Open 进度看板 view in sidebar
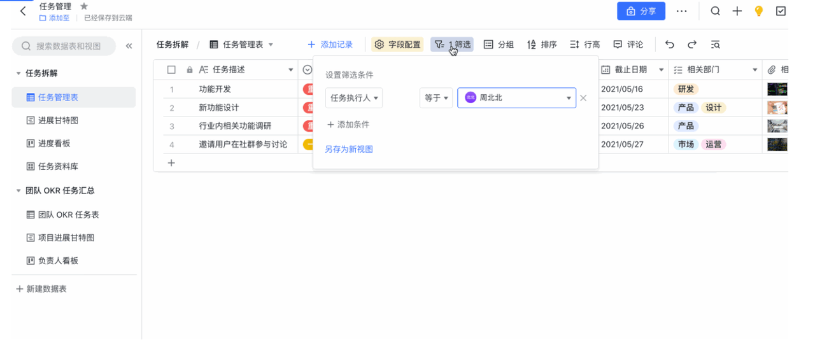Viewport: 815px width, 345px height. [x=54, y=143]
